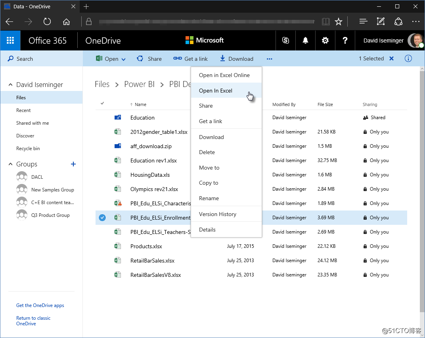425x338 pixels.
Task: Clear the 1 Selected selection X
Action: pyautogui.click(x=391, y=59)
